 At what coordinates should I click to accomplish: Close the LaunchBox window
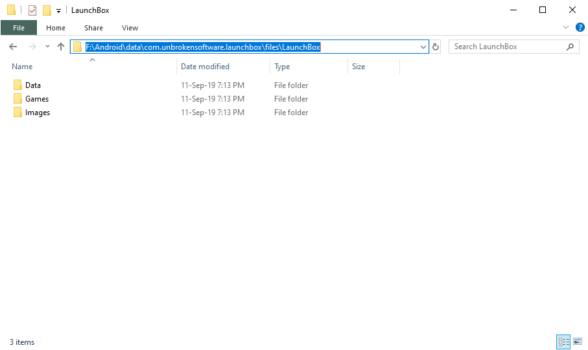[572, 10]
